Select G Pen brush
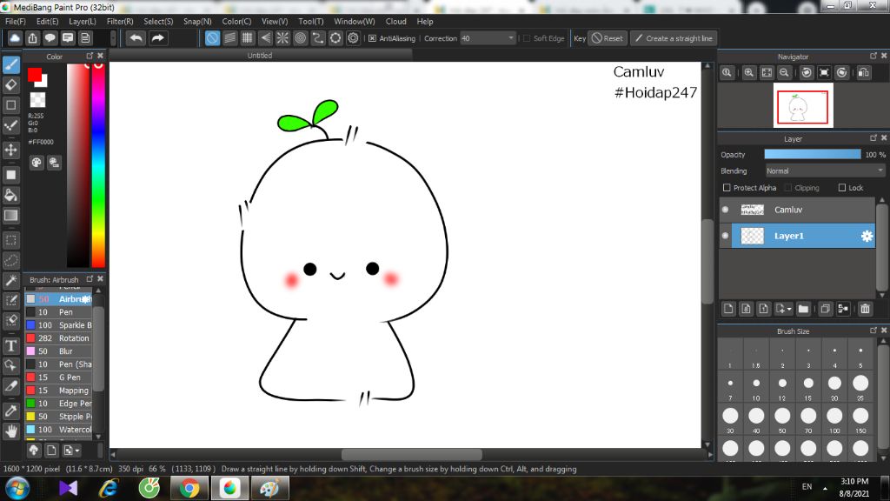Image resolution: width=890 pixels, height=501 pixels. pyautogui.click(x=58, y=377)
